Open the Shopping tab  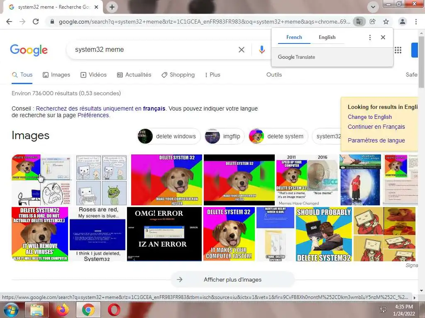coord(178,75)
